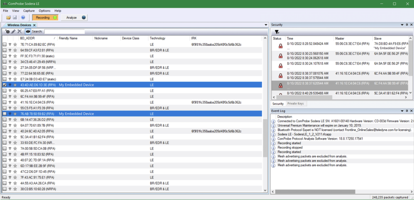Switch to the Private Keys tab
The height and width of the screenshot is (200, 414).
tap(296, 104)
